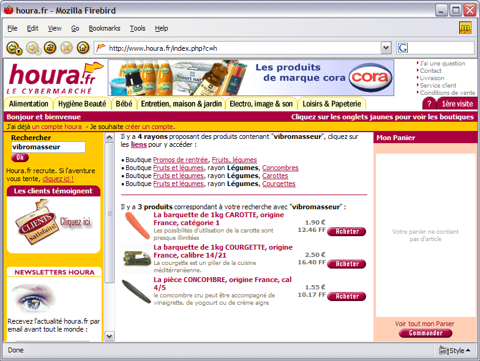480x361 pixels.
Task: Open the Promos de rentrée link
Action: click(180, 160)
